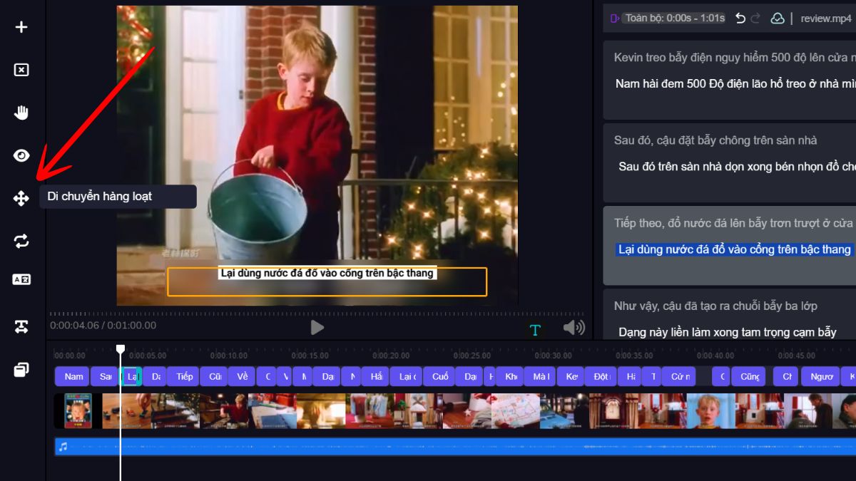Select the 'Về' subtitle clip
Image resolution: width=856 pixels, height=481 pixels.
(243, 376)
